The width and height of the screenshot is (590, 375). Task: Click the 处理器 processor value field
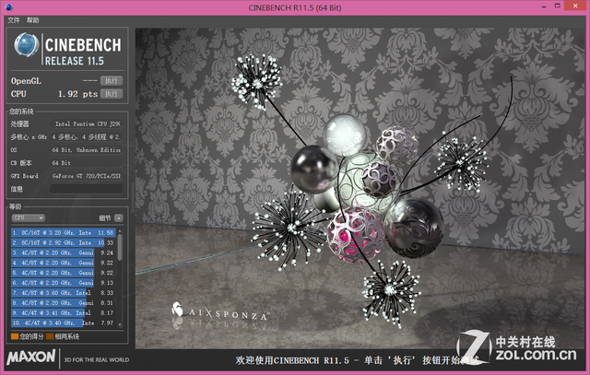pyautogui.click(x=86, y=123)
